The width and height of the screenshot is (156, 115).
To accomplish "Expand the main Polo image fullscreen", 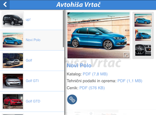I will coord(126,55).
